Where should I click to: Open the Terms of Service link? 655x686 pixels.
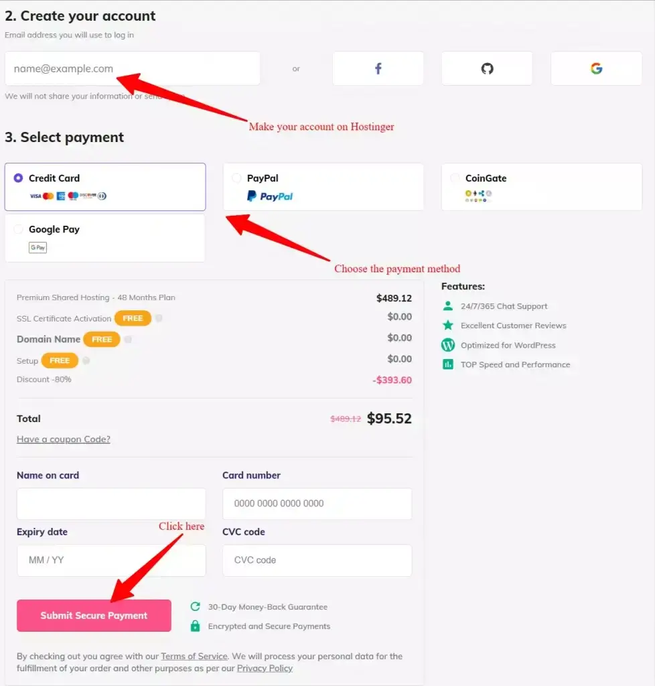click(194, 656)
